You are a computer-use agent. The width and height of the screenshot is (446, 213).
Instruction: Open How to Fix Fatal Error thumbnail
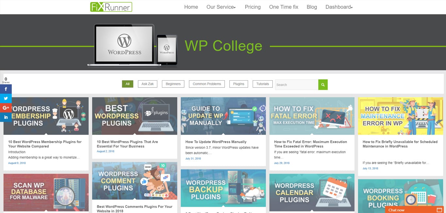tap(312, 116)
